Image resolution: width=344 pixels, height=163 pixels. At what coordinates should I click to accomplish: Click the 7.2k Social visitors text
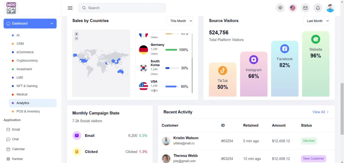click(87, 121)
